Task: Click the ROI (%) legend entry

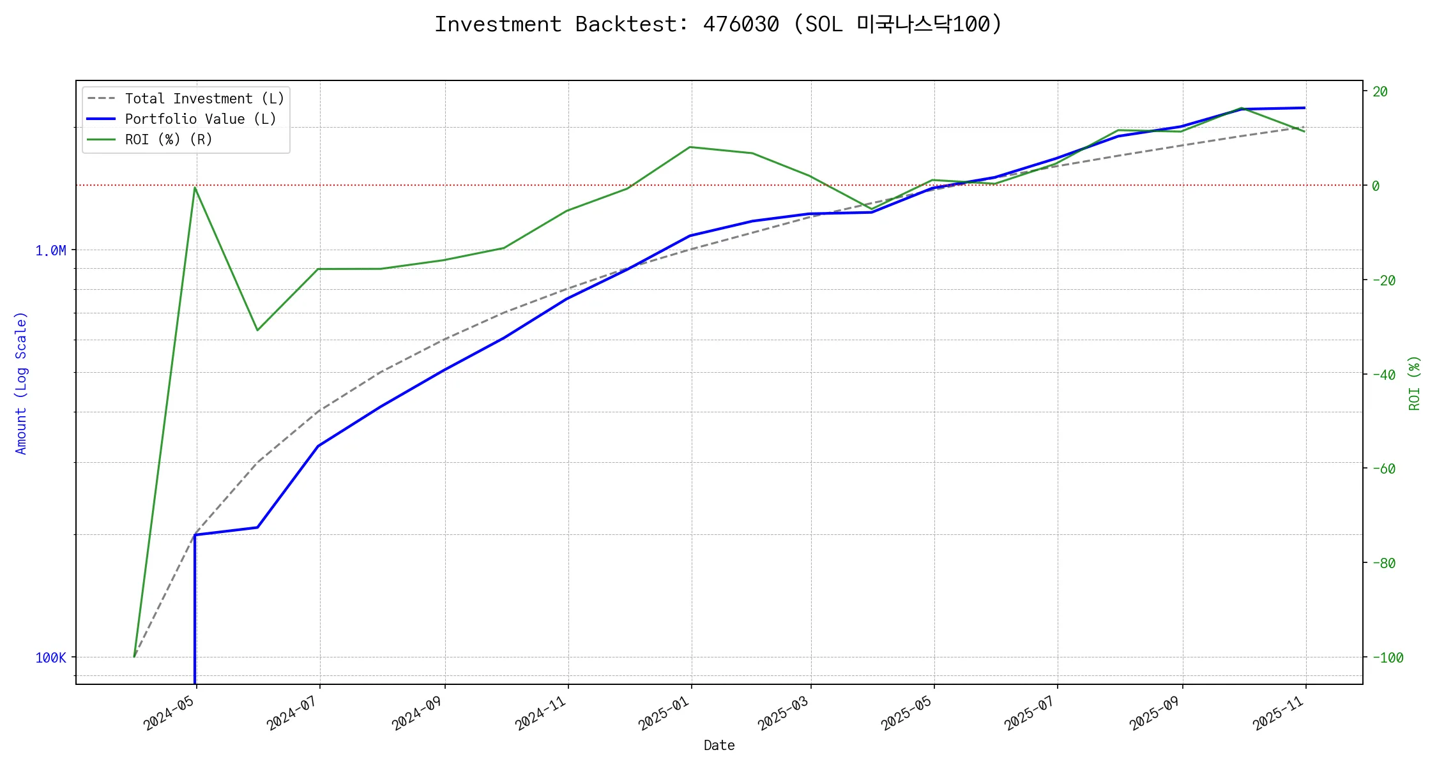Action: pyautogui.click(x=168, y=140)
